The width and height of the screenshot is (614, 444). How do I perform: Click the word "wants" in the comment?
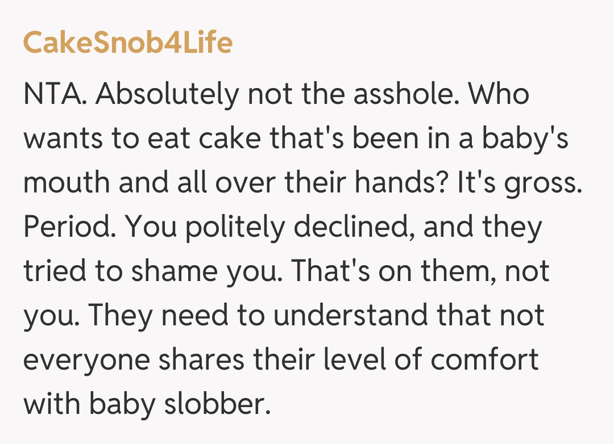tap(63, 139)
